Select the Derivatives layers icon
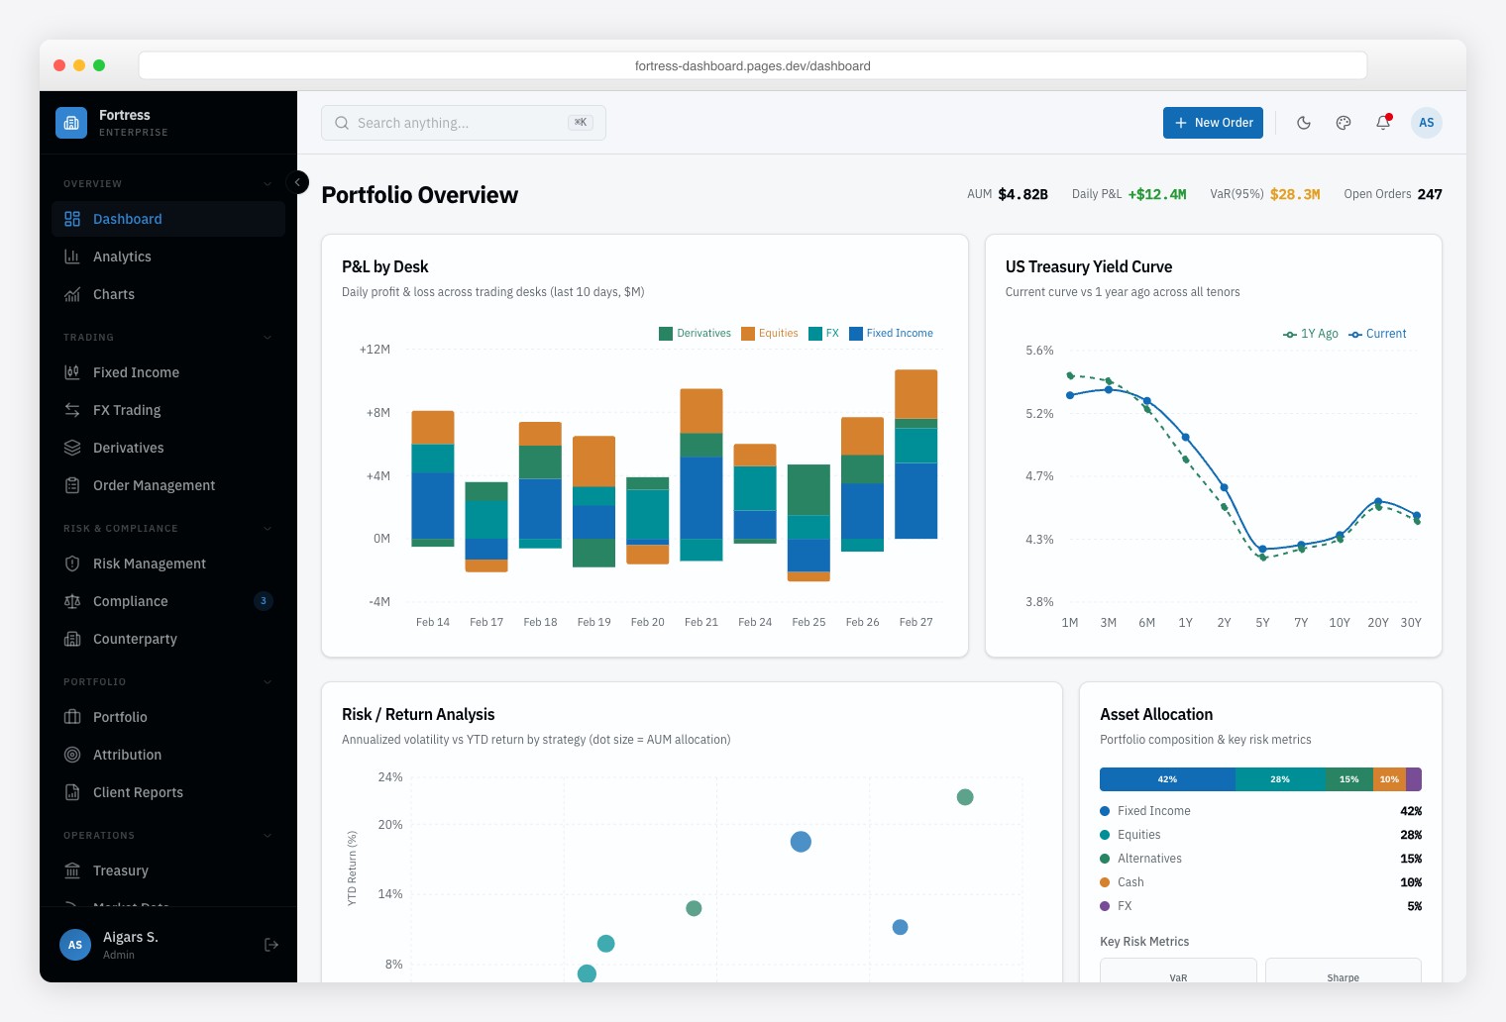 point(72,448)
